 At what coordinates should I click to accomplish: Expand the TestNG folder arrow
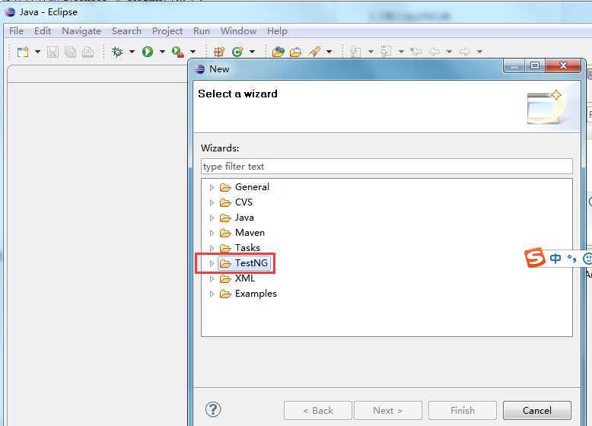pos(212,263)
